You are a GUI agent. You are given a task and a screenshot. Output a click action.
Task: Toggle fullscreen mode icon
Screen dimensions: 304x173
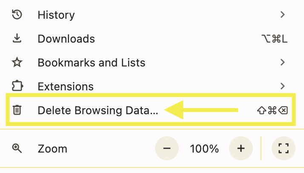[283, 149]
